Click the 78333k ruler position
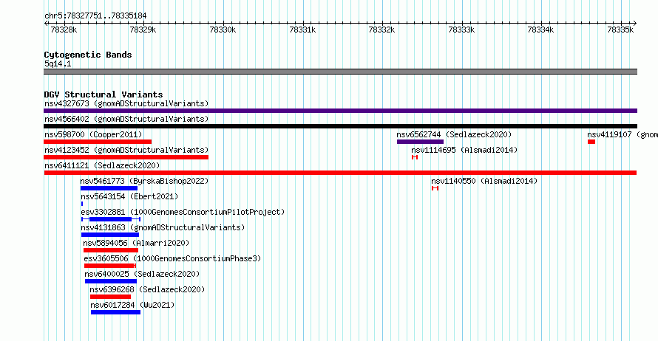This screenshot has width=658, height=341. [x=461, y=30]
